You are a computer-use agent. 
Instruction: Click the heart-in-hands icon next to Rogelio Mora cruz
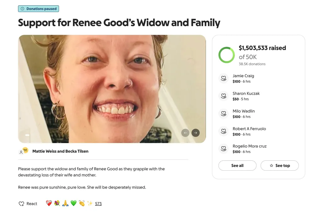(x=224, y=149)
